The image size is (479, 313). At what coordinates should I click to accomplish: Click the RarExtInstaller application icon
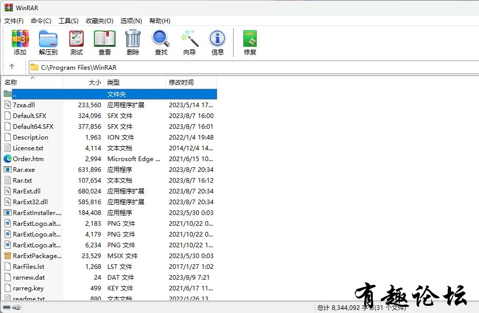coord(8,212)
